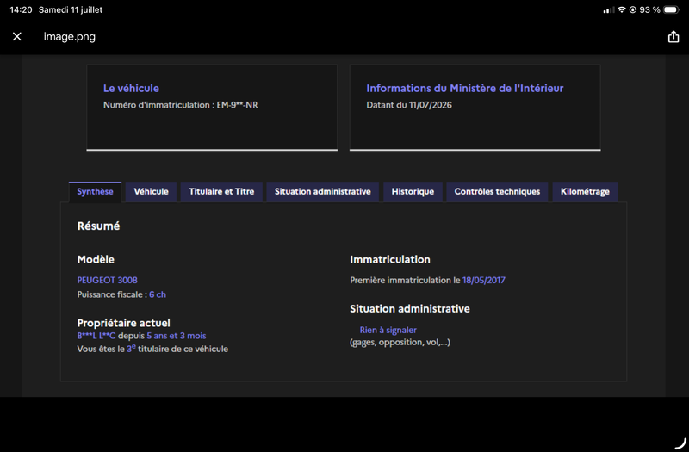Click the Le véhicule card heading
The image size is (689, 452).
(x=131, y=89)
